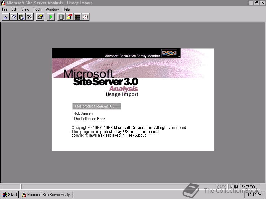Open the Tools menu
The image size is (266, 199).
37,9
